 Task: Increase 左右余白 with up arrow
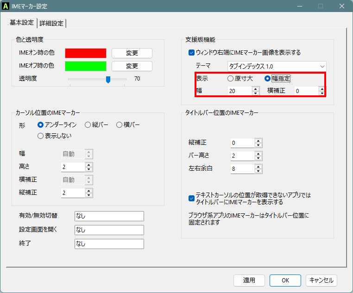coord(258,167)
